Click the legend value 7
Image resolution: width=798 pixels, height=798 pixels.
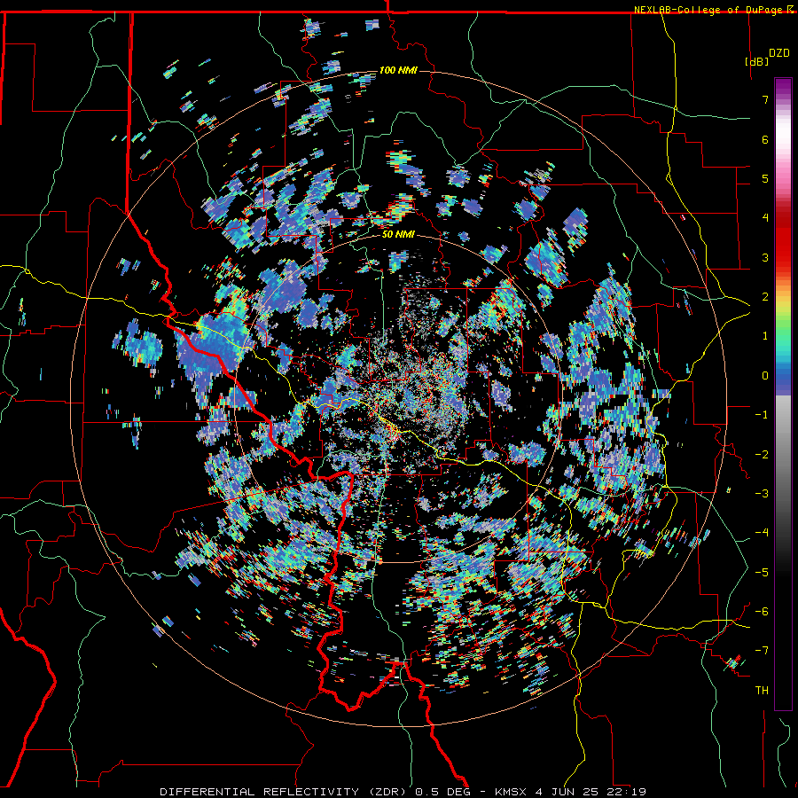(765, 99)
